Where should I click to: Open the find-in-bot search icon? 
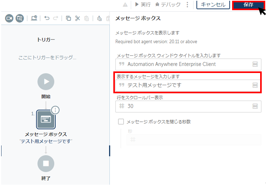20,18
